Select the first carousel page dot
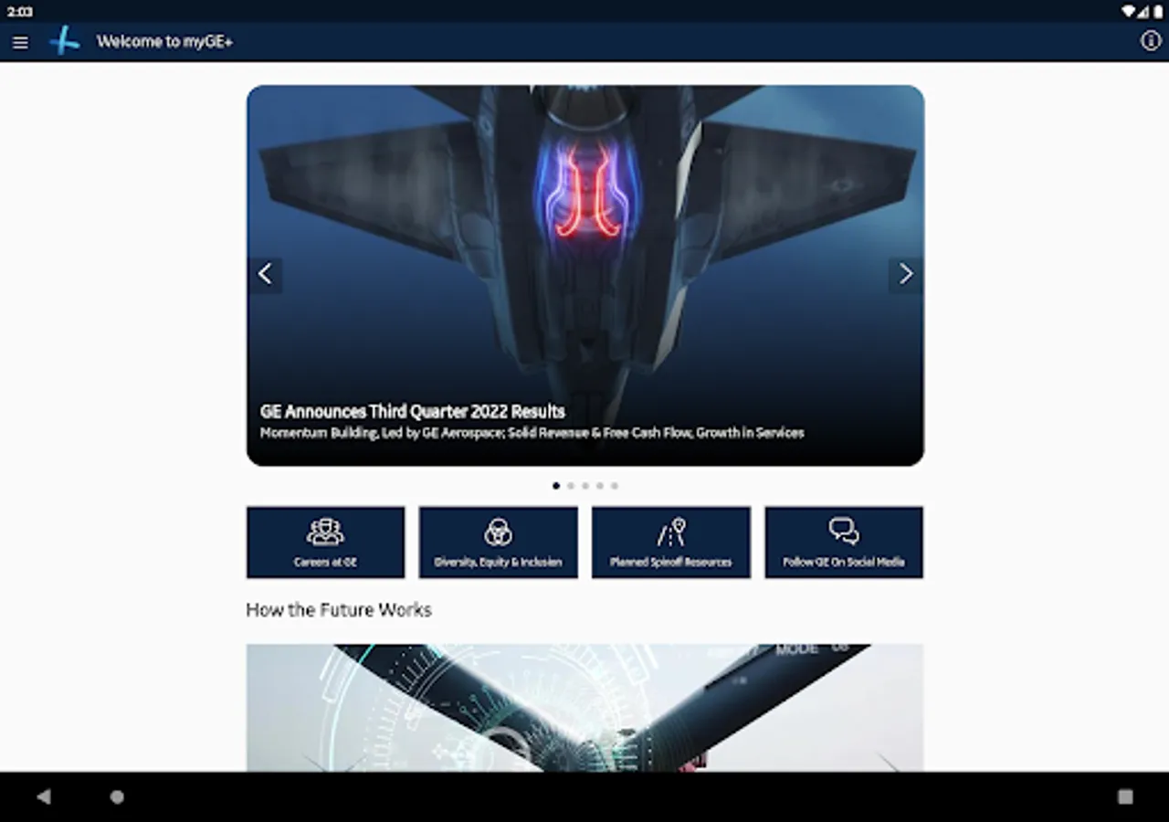The height and width of the screenshot is (822, 1169). coord(556,486)
